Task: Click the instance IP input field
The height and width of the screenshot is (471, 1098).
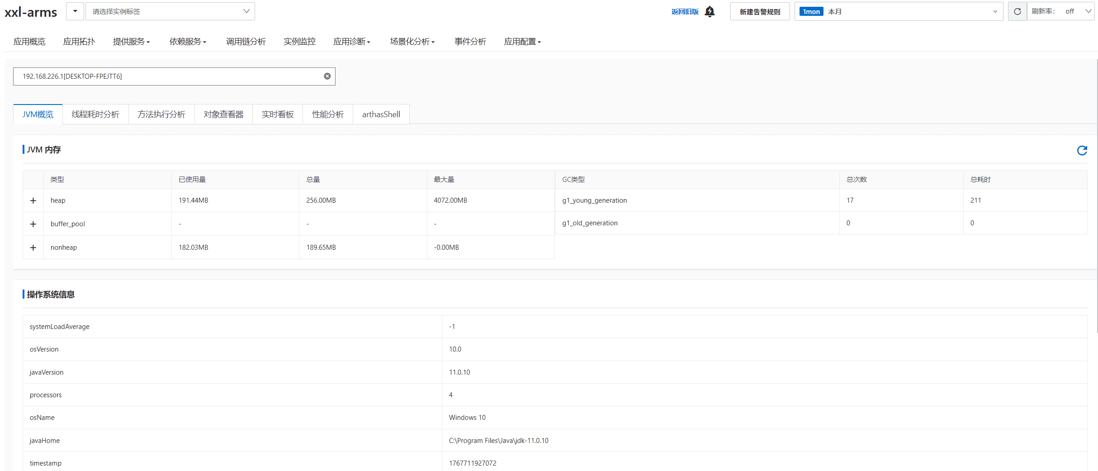Action: [x=174, y=76]
